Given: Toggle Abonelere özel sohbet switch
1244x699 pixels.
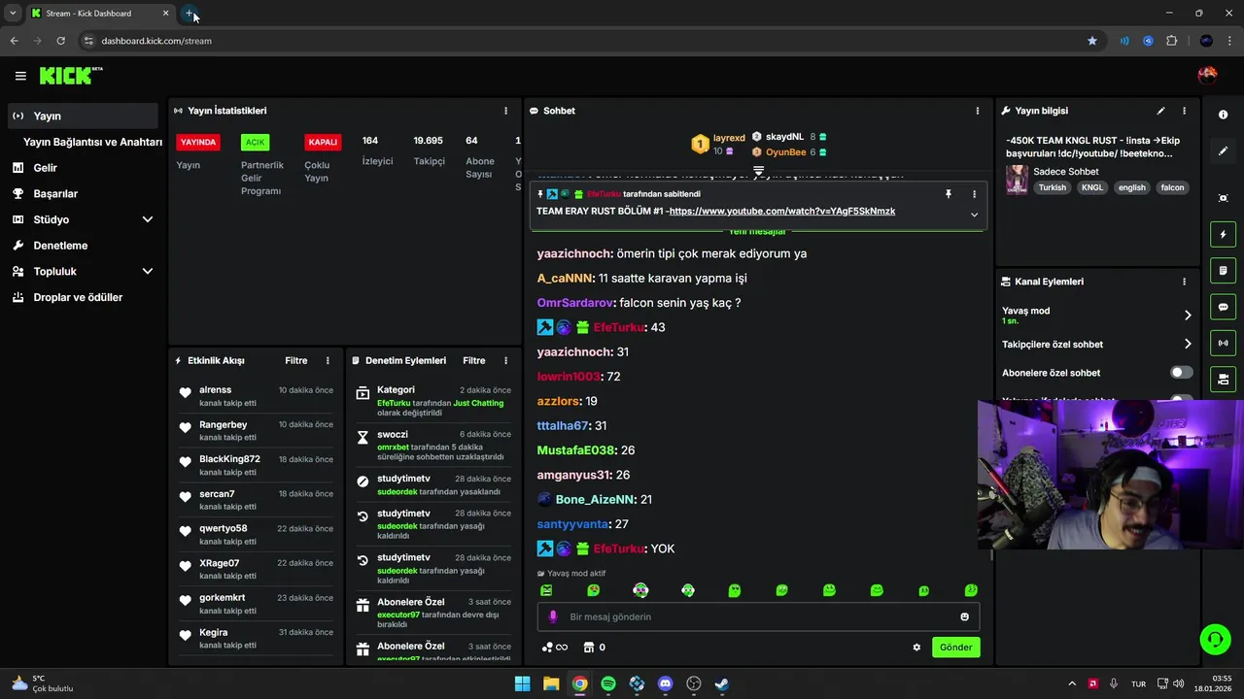Looking at the screenshot, I should coord(1181,372).
